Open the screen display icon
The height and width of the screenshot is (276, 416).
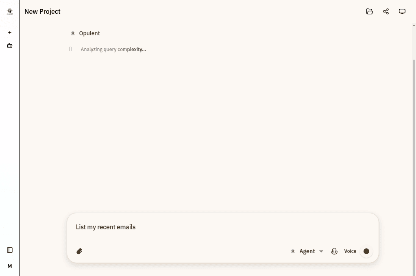pyautogui.click(x=402, y=11)
